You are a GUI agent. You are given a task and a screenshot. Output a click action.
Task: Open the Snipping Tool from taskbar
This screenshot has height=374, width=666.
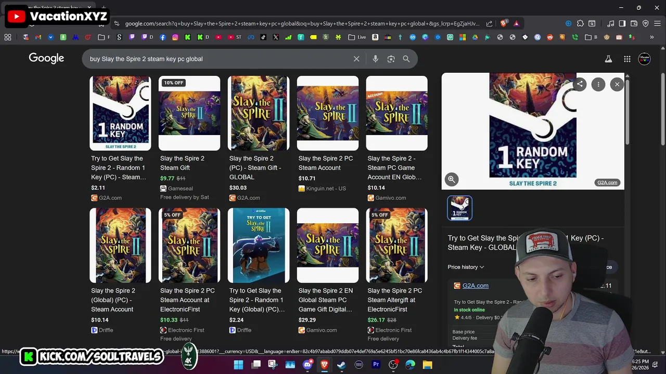tap(273, 365)
